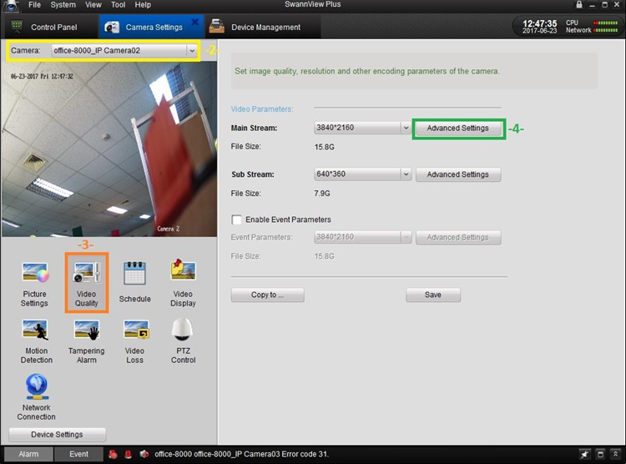Switch to the Alarm tab in status bar
This screenshot has height=464, width=626.
pos(28,454)
